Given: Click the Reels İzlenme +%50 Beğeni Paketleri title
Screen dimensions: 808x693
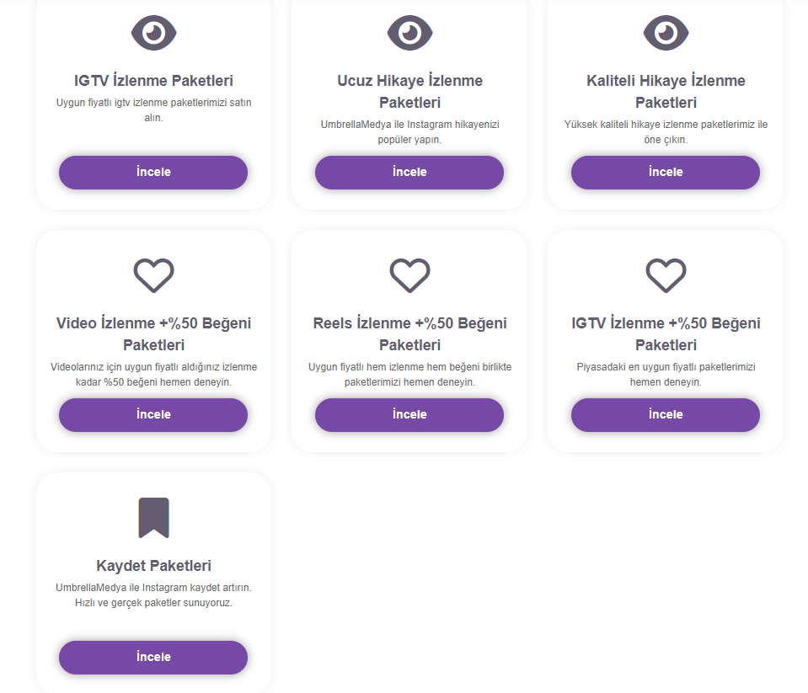Looking at the screenshot, I should click(409, 334).
